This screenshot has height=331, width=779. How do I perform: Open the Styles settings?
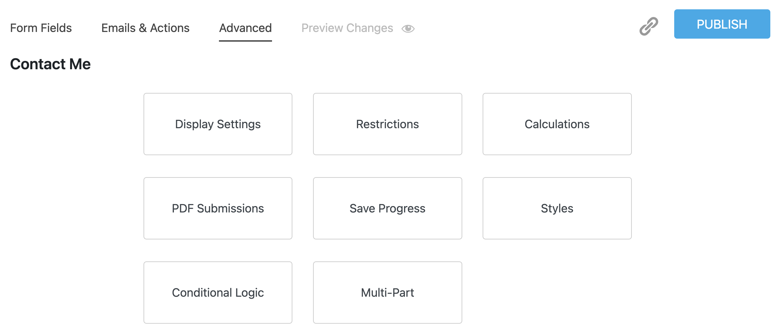[557, 208]
